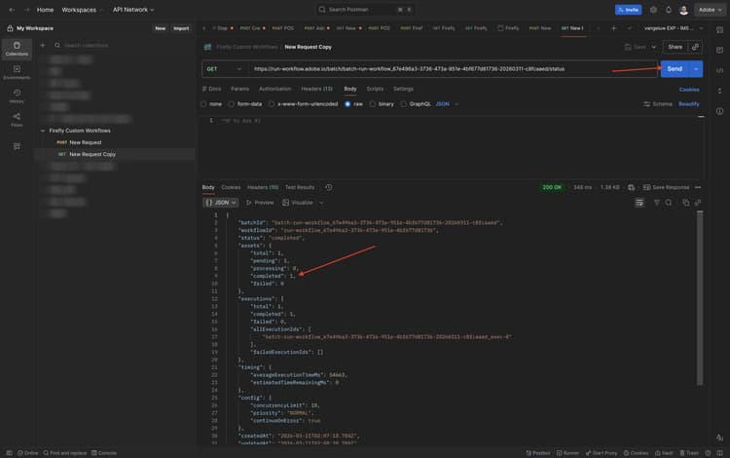This screenshot has width=730, height=458.
Task: Go back with the header back arrow
Action: point(12,10)
